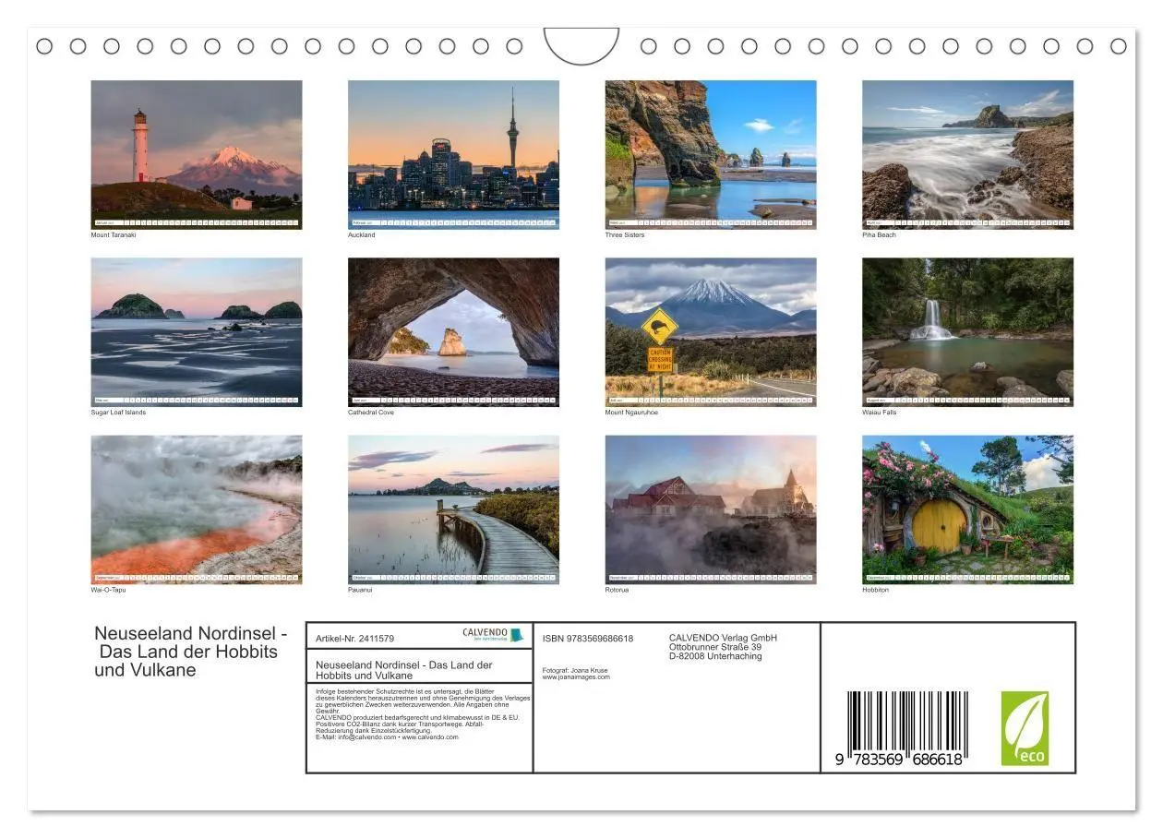Viewport: 1163px width, 838px height.
Task: Click the 'Sugar Loaf Islands' caption
Action: tap(118, 413)
